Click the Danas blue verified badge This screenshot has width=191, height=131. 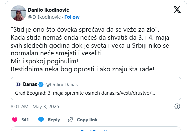pyautogui.click(x=41, y=84)
